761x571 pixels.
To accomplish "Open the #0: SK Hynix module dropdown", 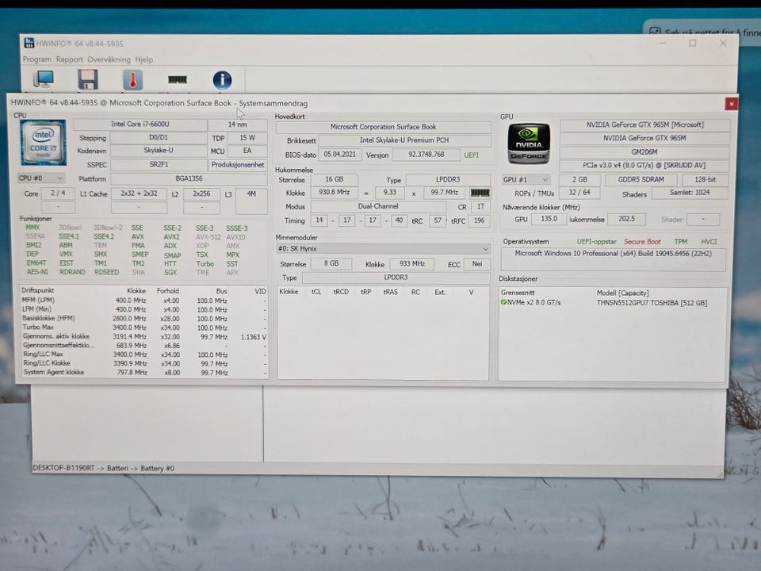I will tap(382, 248).
